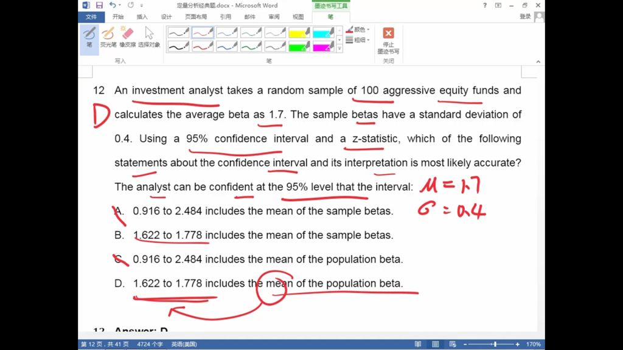
Task: Choose the yellow highlighter pen style
Action: tap(299, 33)
